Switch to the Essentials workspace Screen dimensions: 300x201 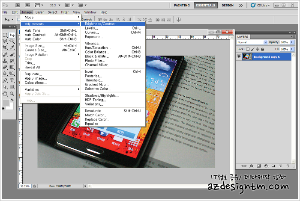205,5
